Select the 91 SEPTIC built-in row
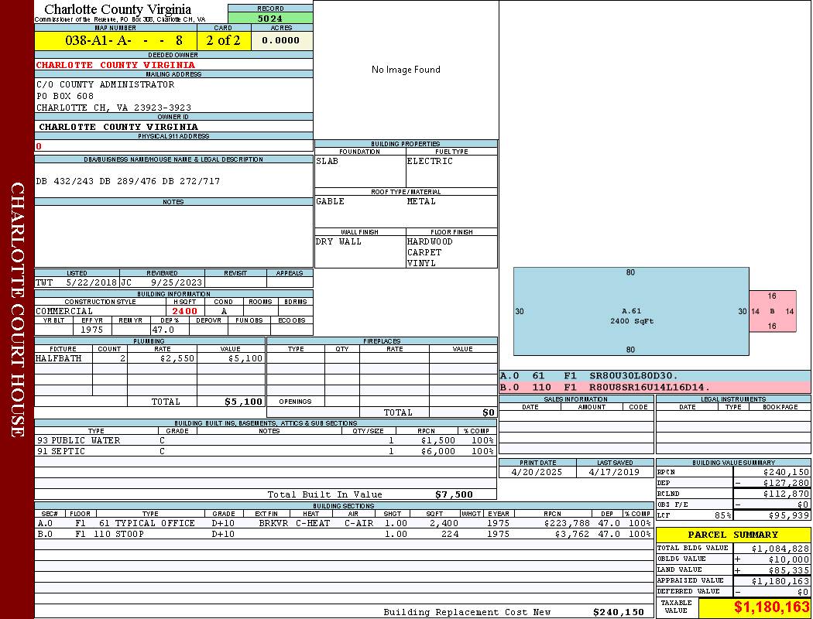This screenshot has height=619, width=813. (x=263, y=451)
